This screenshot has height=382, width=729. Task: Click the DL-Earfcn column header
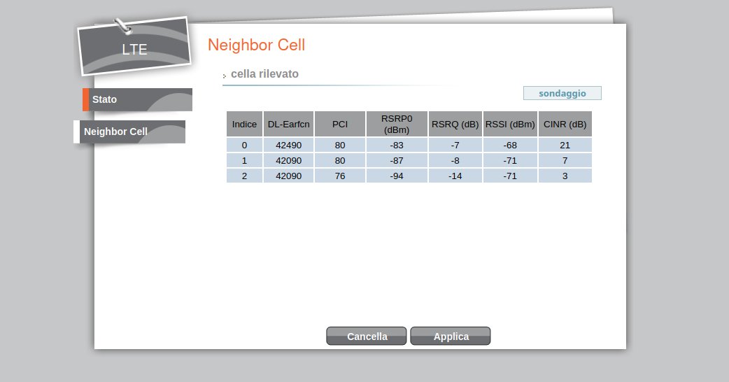click(x=288, y=124)
